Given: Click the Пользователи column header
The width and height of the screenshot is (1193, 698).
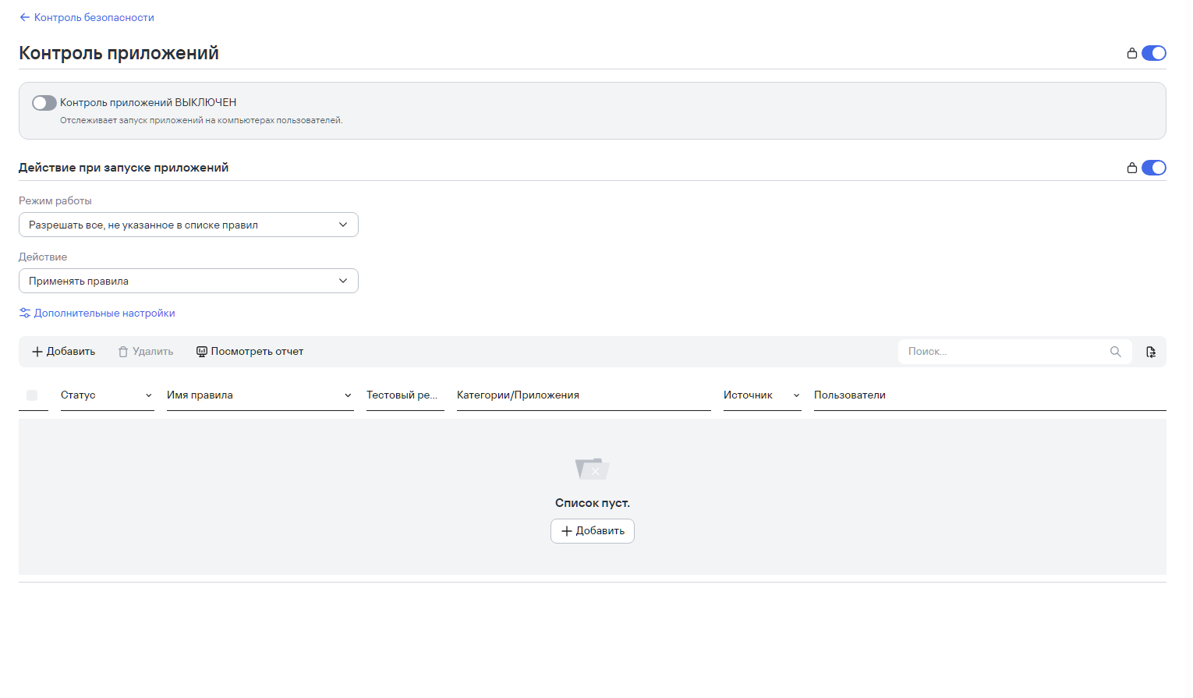Looking at the screenshot, I should [850, 395].
